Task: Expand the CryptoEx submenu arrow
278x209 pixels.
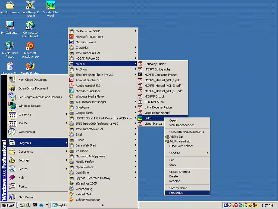Action: tap(135, 47)
